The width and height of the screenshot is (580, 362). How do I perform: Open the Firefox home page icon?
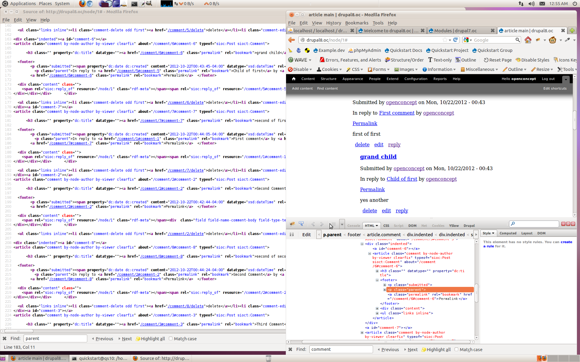point(528,40)
